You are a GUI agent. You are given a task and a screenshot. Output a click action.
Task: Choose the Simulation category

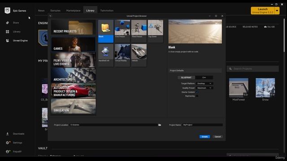[73, 106]
